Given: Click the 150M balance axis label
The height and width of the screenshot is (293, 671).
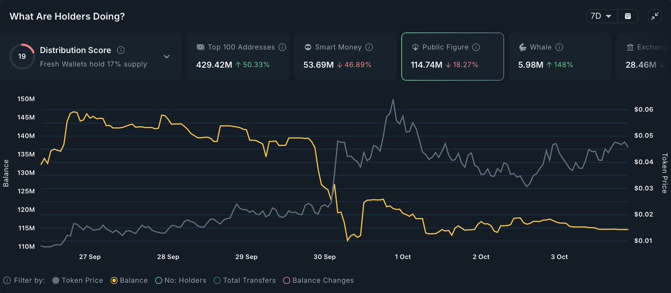Looking at the screenshot, I should click(26, 99).
